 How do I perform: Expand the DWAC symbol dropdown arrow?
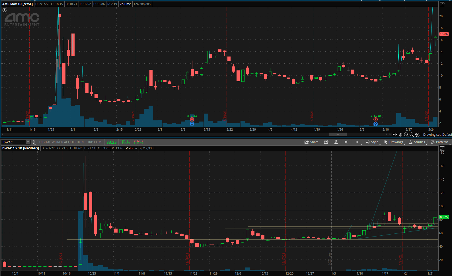(28, 142)
